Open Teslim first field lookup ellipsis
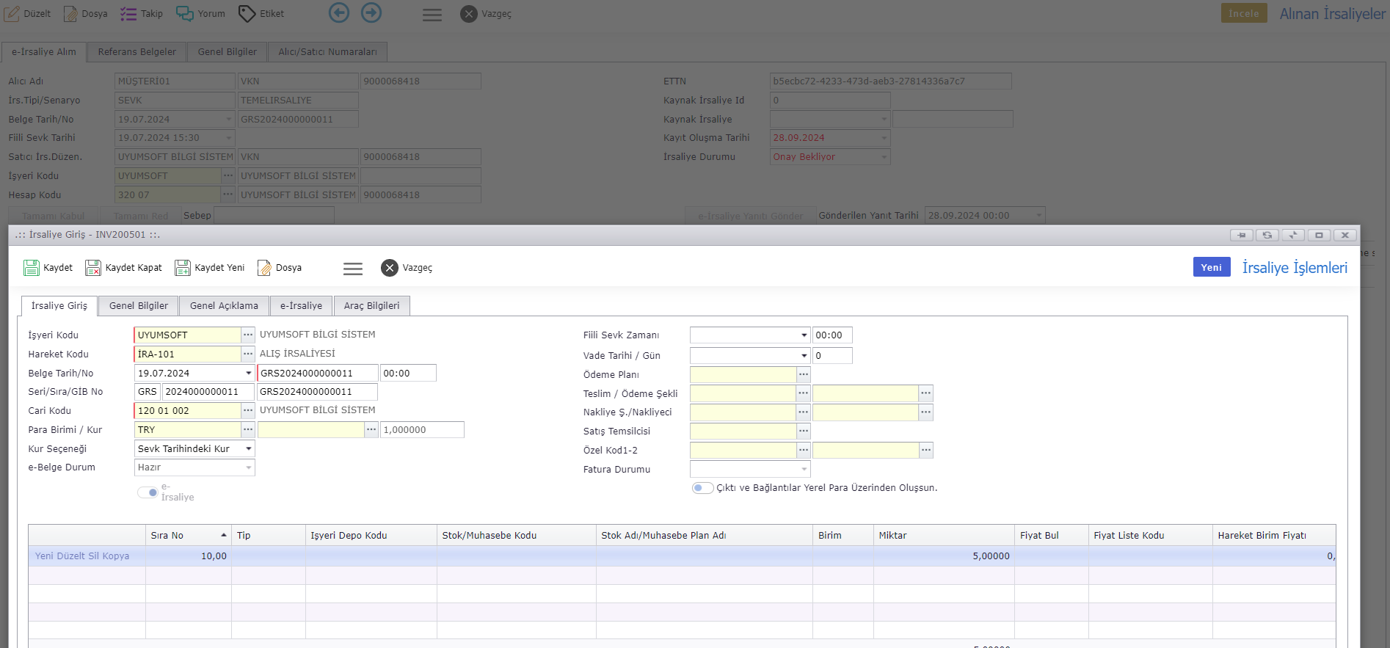1390x648 pixels. click(804, 393)
